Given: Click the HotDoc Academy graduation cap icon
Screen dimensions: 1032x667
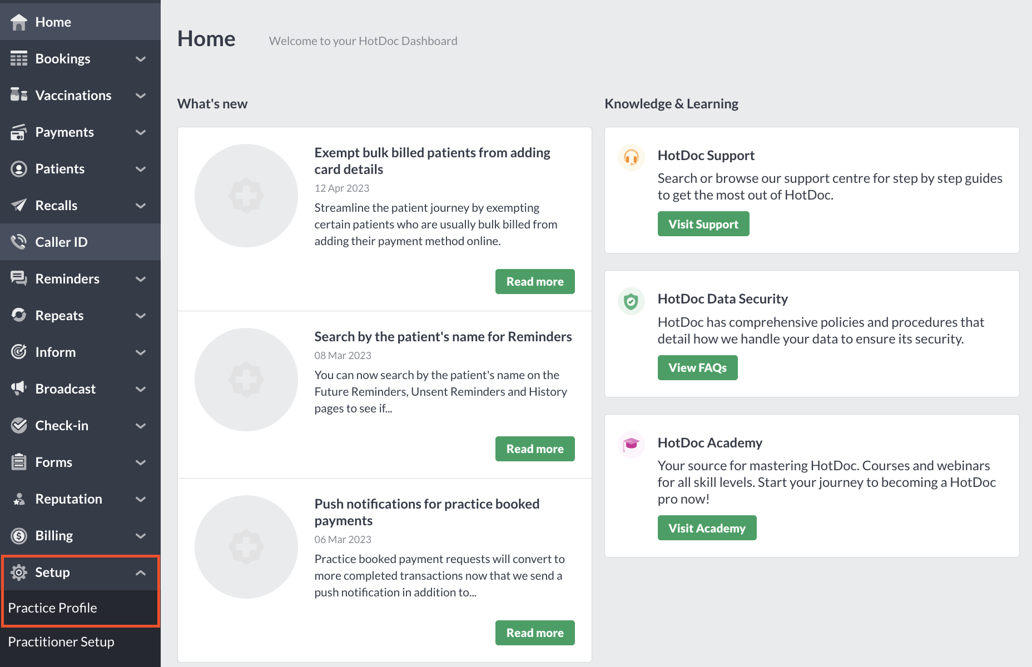Looking at the screenshot, I should (631, 445).
